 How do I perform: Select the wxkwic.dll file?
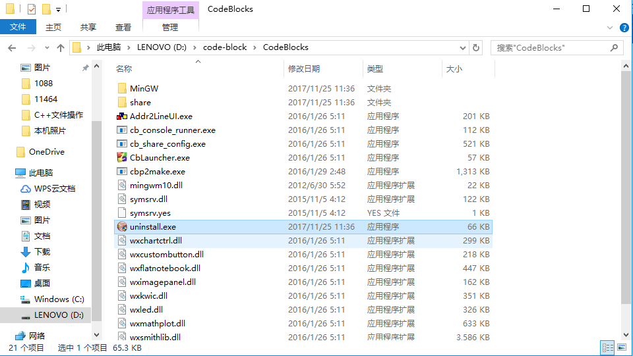pos(303,295)
